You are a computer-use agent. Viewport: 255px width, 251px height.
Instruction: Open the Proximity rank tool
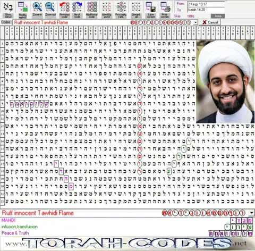(121, 7)
